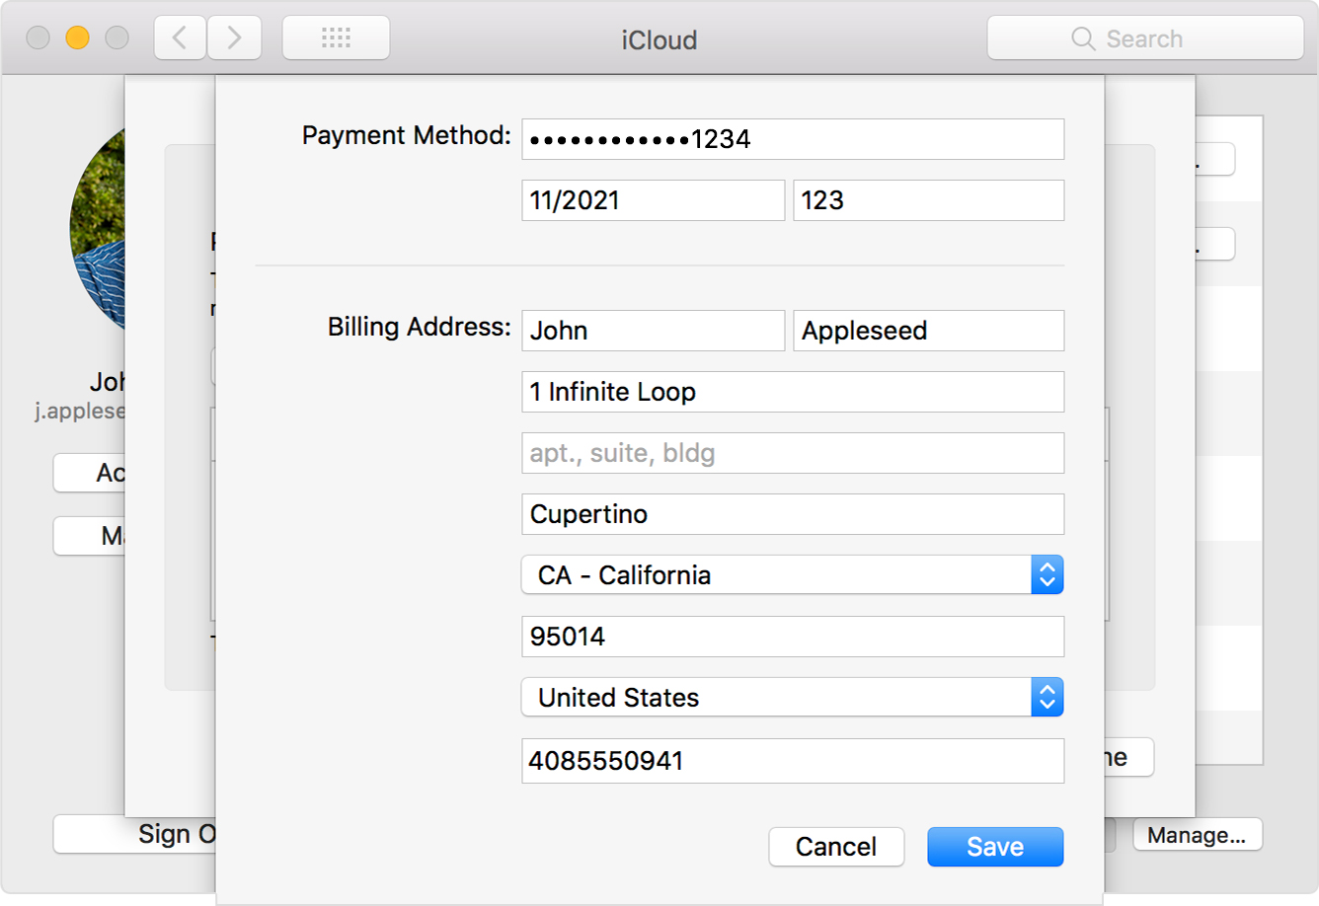Select the expiration date field 11/2021
1319x906 pixels.
coord(653,200)
